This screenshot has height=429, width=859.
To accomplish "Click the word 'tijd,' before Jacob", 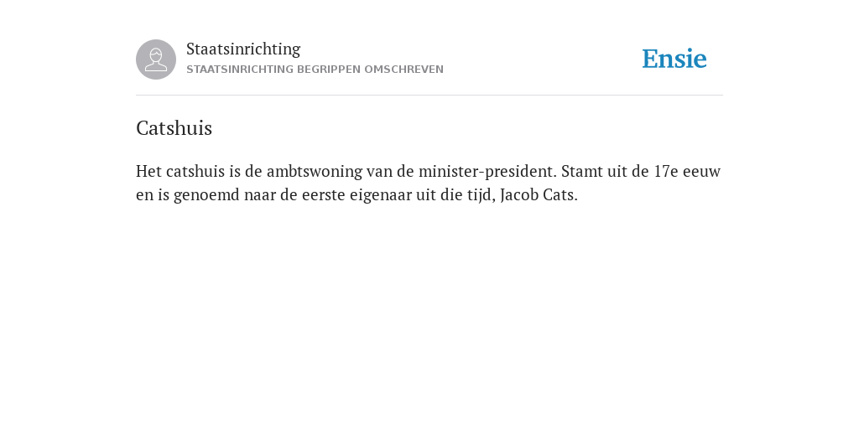I will (482, 194).
